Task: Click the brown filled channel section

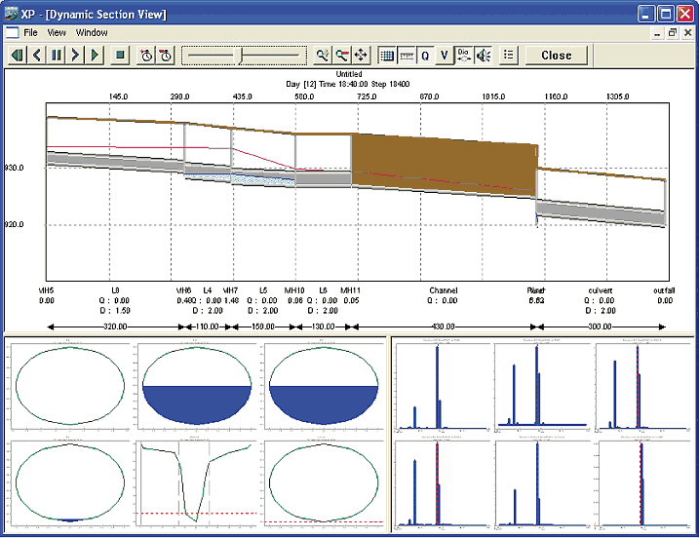Action: [x=444, y=165]
